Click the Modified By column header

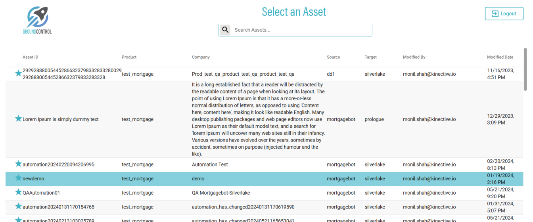414,57
